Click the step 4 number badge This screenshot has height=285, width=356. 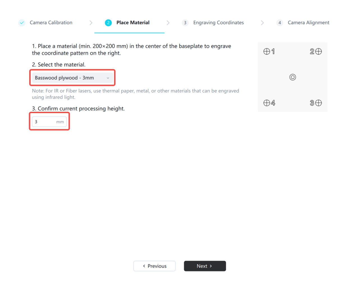(279, 23)
